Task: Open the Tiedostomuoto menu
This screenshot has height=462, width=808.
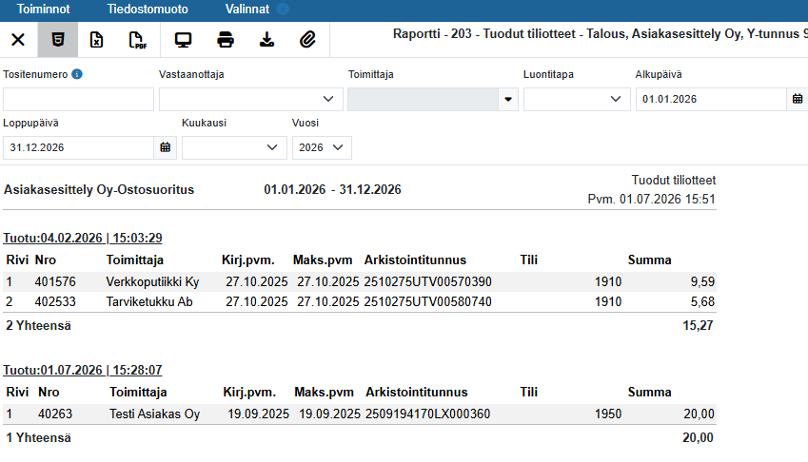Action: pyautogui.click(x=148, y=10)
